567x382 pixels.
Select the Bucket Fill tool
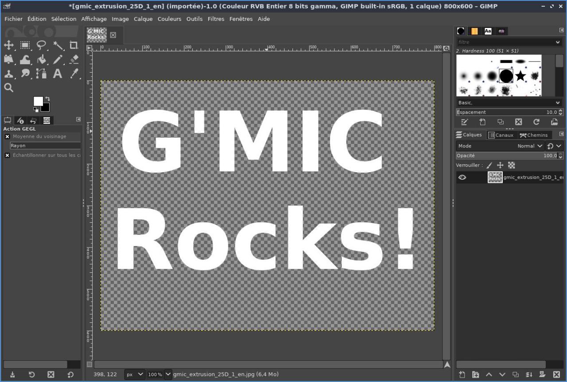[x=42, y=59]
